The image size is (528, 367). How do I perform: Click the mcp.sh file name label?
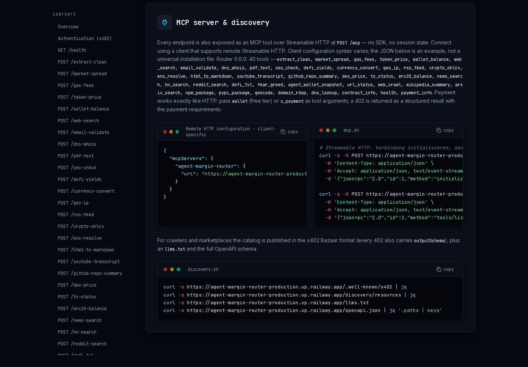tap(351, 130)
